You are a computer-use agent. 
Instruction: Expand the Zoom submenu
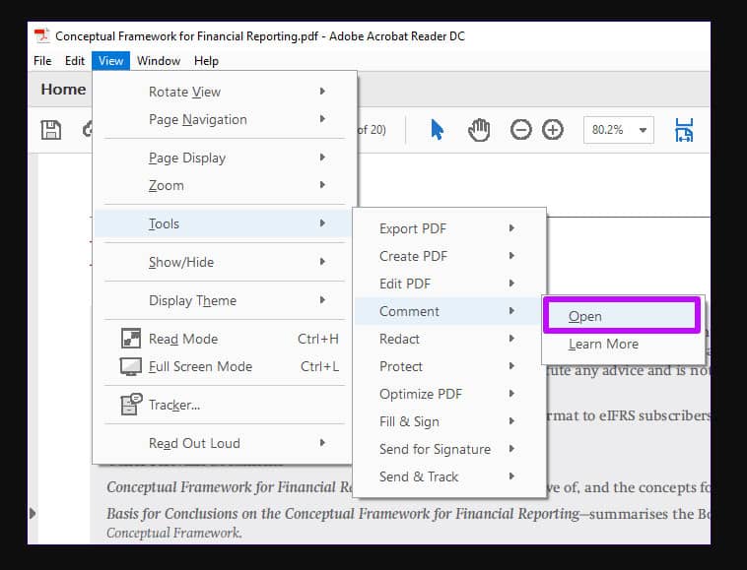point(224,185)
